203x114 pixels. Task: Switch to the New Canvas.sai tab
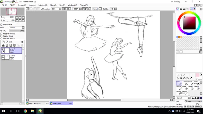(x=38, y=103)
